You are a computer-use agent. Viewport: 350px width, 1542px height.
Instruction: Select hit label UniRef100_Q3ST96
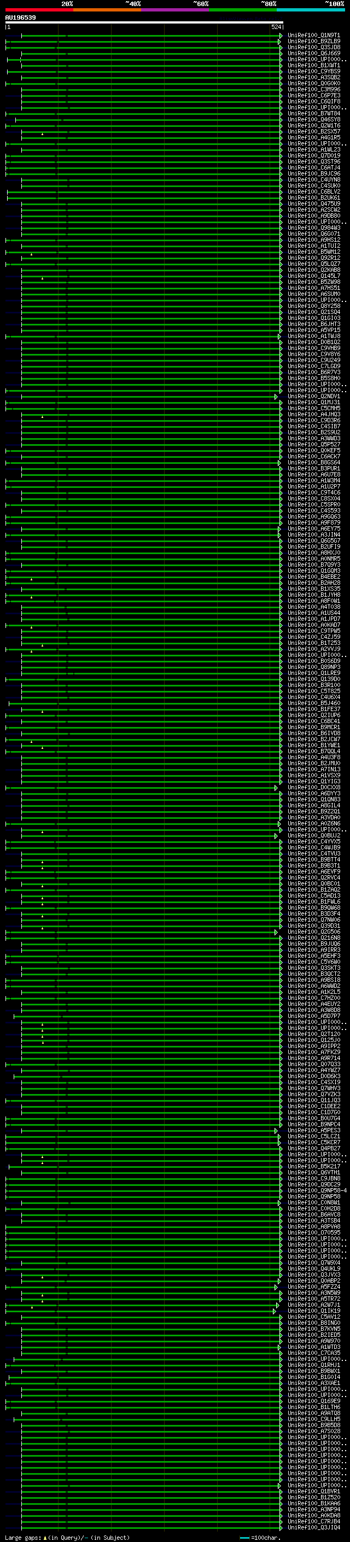(314, 161)
